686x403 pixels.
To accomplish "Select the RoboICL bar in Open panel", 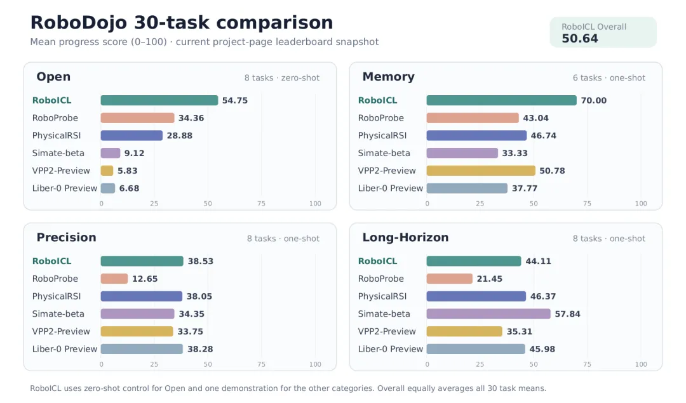I will [159, 100].
